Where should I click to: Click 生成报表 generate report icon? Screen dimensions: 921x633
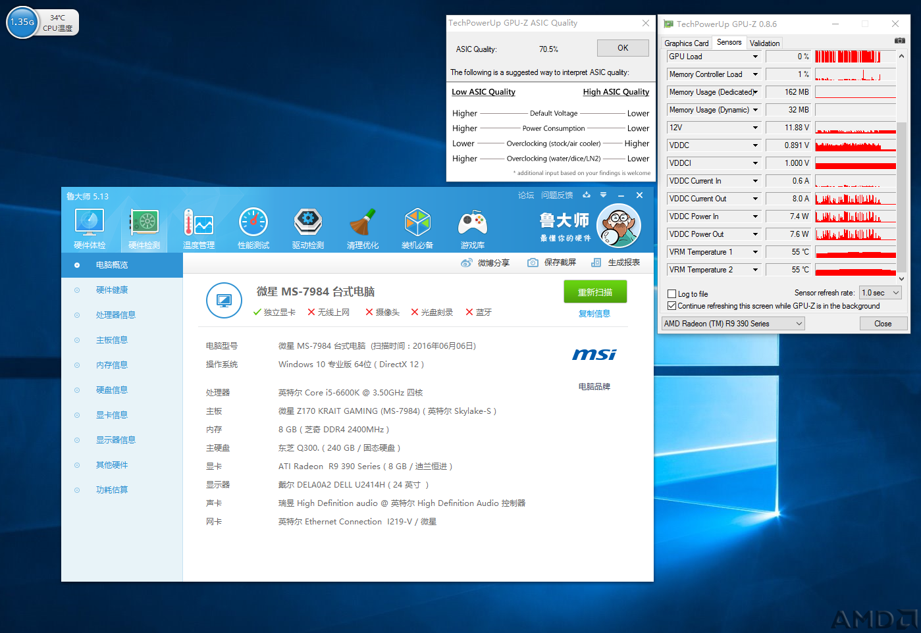596,263
